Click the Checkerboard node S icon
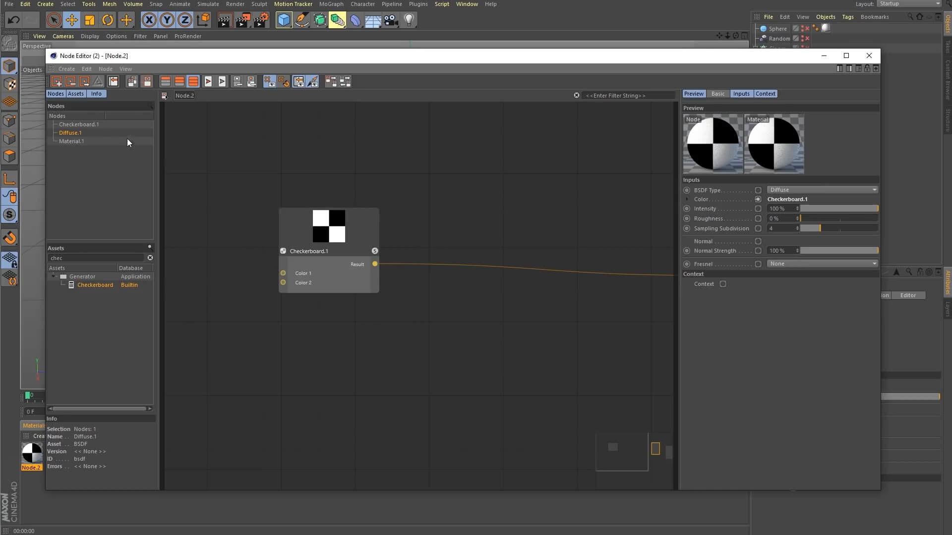Viewport: 952px width, 535px height. (375, 251)
